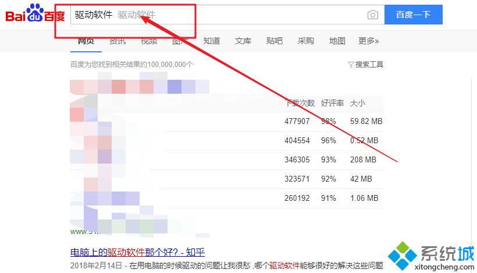Screen dimensions: 477x273
Task: Click the 260192 download count cell
Action: (297, 198)
